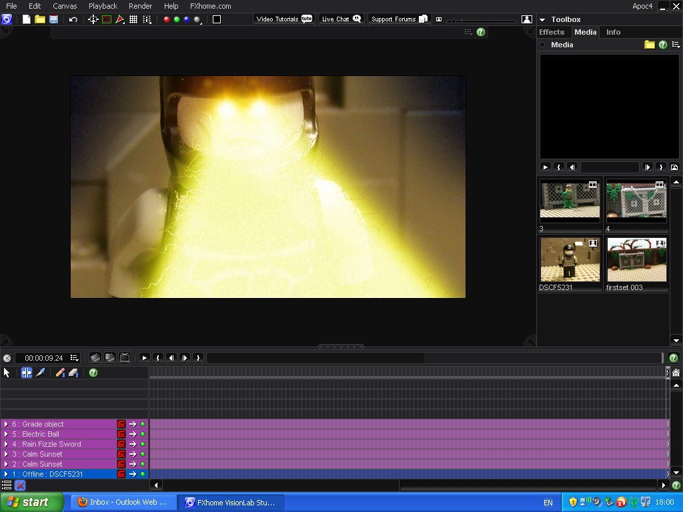
Task: Click the green help icon in the timeline
Action: (93, 373)
